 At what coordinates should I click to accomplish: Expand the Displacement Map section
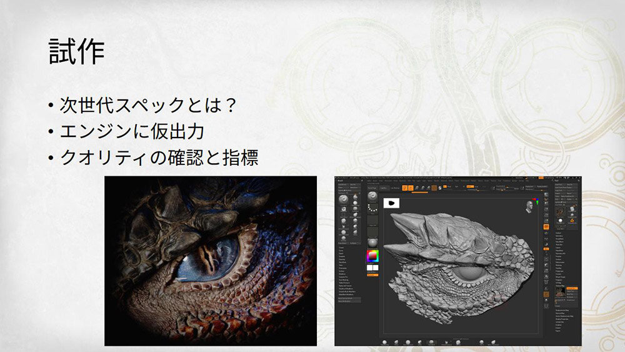click(562, 311)
